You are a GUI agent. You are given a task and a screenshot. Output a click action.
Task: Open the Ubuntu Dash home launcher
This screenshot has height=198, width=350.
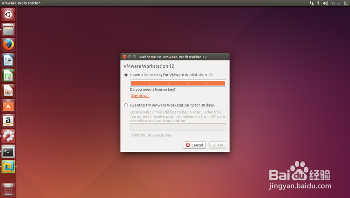pos(8,14)
